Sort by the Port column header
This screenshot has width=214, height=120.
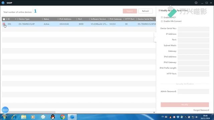click(80, 19)
